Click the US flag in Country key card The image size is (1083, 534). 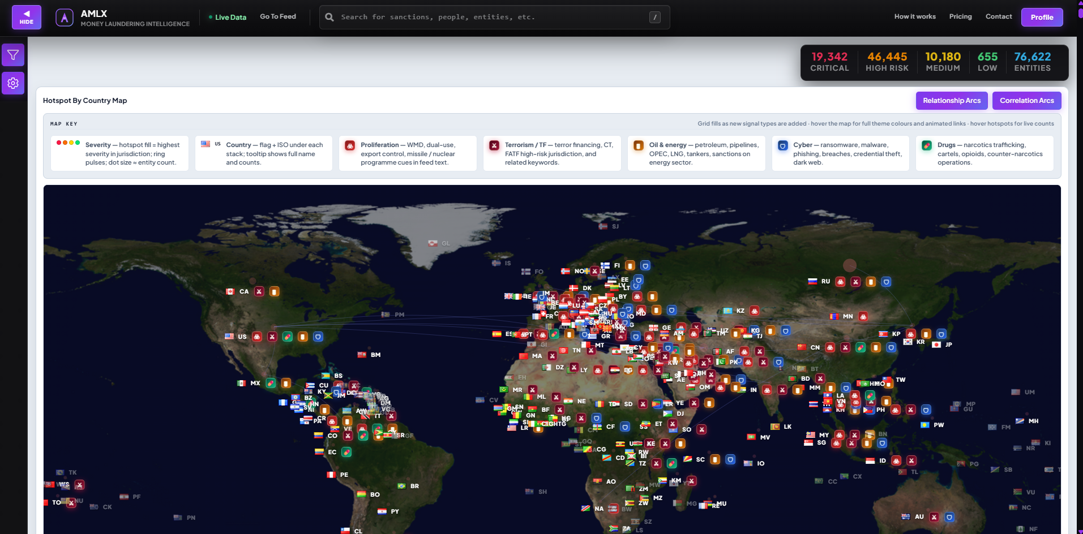[x=206, y=144]
